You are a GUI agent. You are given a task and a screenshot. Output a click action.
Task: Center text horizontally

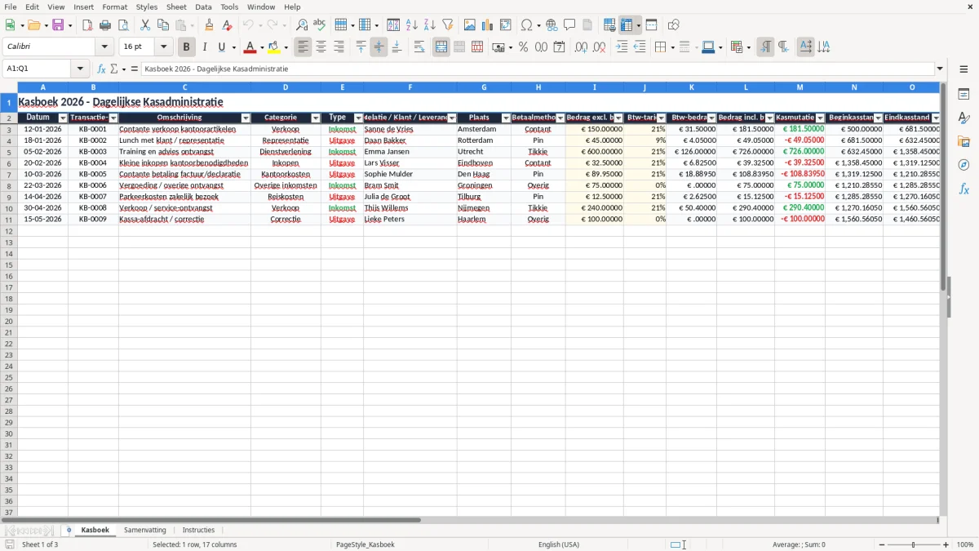(x=321, y=47)
